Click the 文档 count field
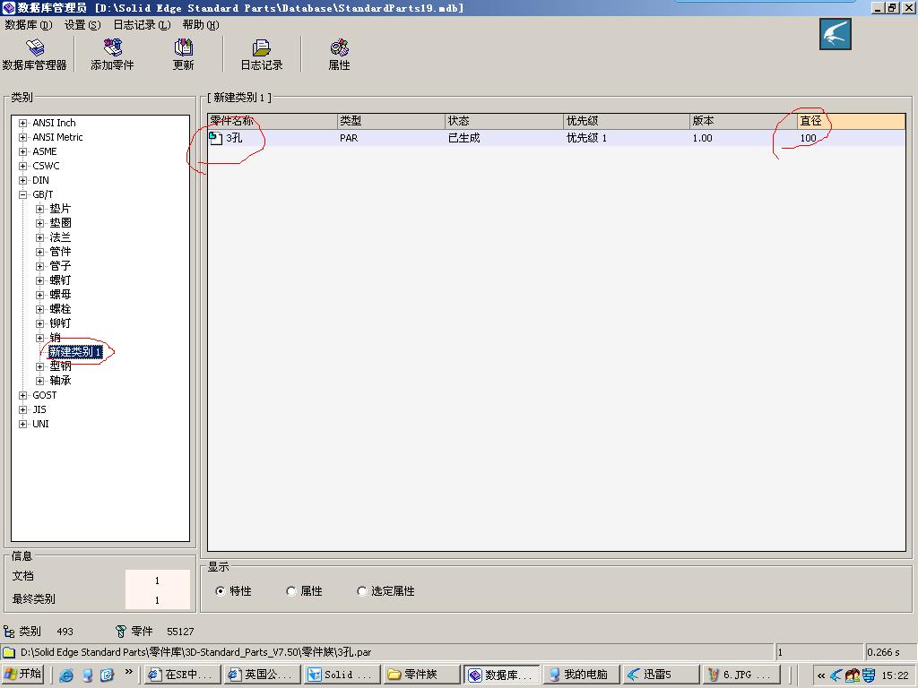Screen dimensions: 918x688 coord(158,580)
